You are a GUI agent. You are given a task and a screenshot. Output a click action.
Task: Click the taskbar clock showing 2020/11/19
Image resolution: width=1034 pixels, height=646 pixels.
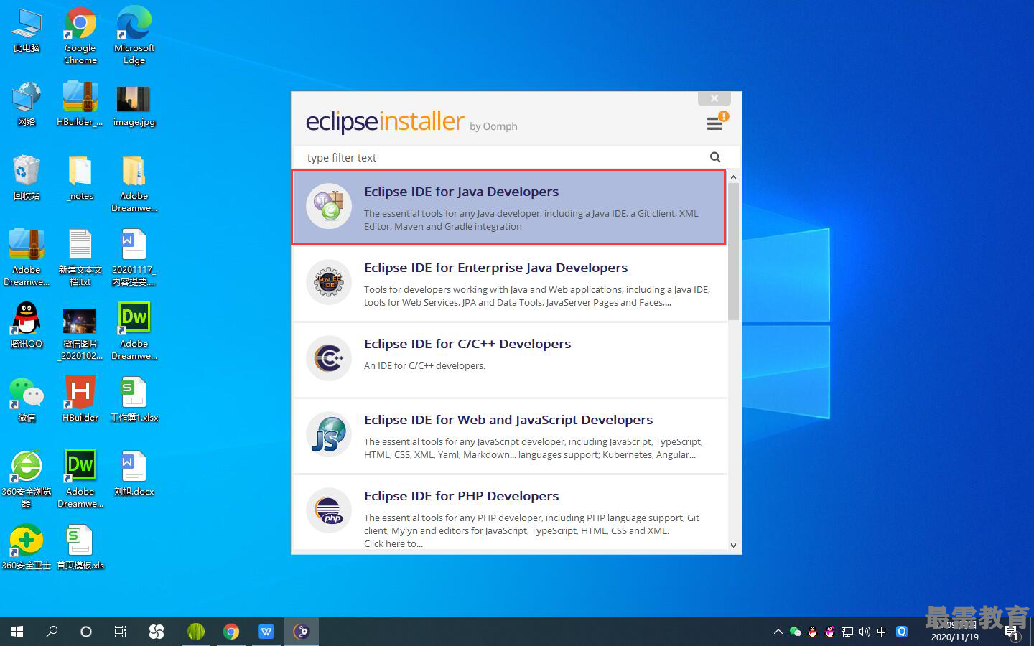point(954,632)
